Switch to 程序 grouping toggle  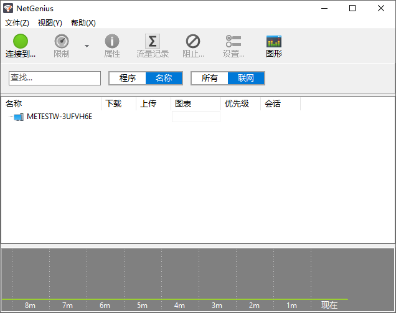pos(128,78)
